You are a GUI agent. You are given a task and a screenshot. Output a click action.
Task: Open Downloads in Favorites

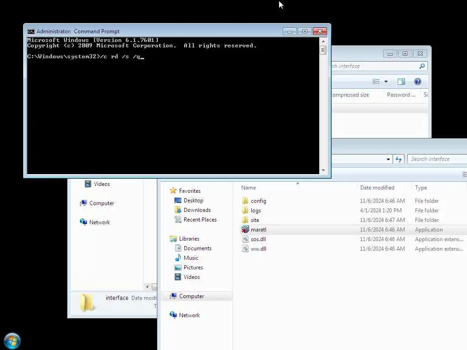[x=197, y=210]
